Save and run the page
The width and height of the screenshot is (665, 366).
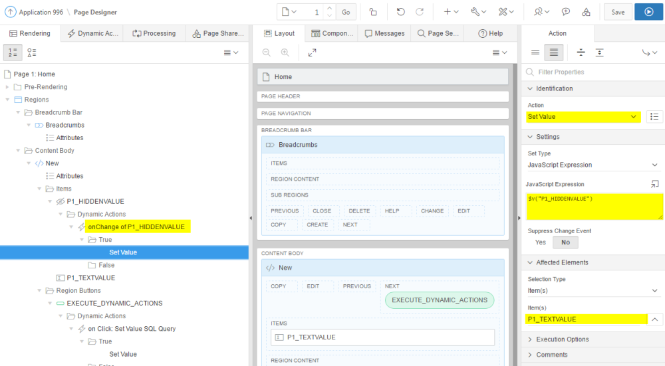coord(648,12)
